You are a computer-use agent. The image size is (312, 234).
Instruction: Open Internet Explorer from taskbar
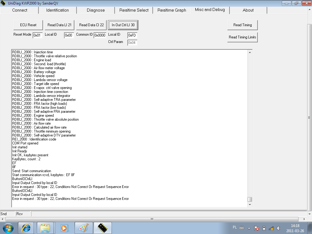coord(26,228)
